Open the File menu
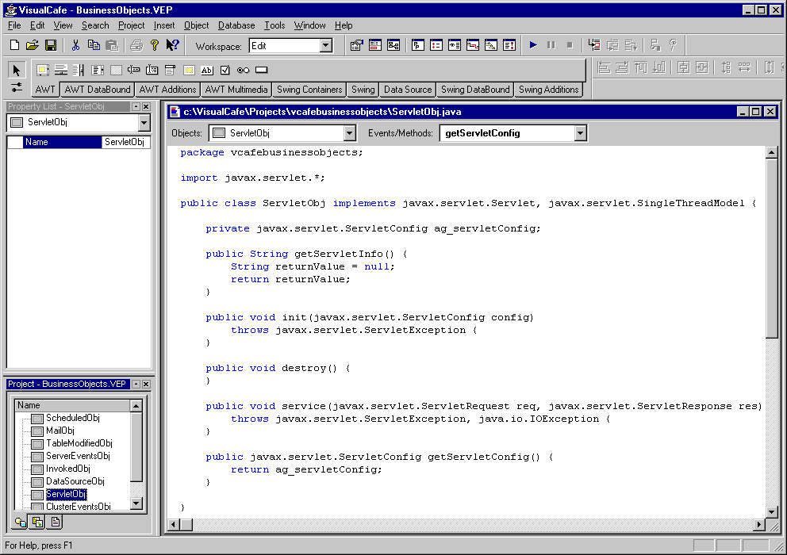This screenshot has height=555, width=787. tap(14, 25)
